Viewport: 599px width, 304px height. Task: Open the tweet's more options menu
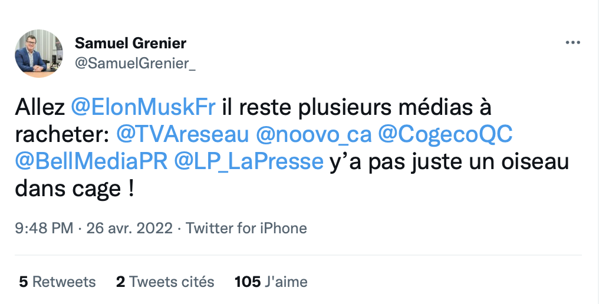click(573, 43)
